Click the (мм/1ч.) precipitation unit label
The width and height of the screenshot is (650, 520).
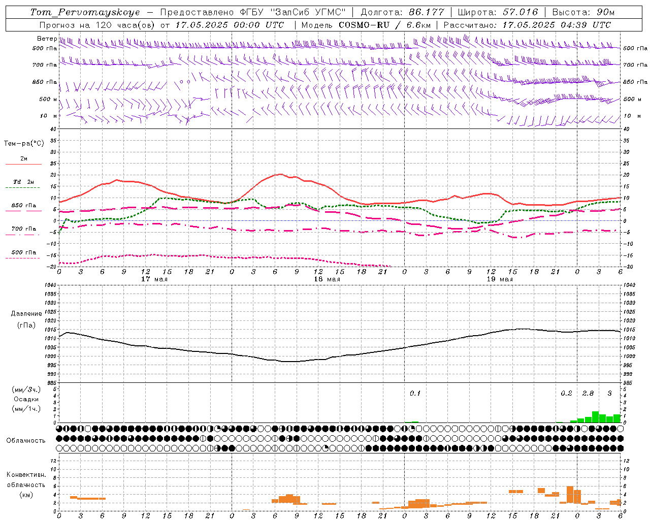pos(26,409)
